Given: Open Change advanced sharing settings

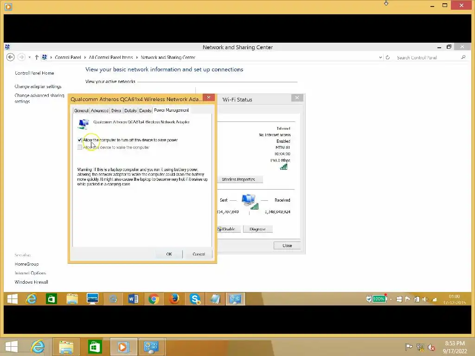Looking at the screenshot, I should point(39,98).
